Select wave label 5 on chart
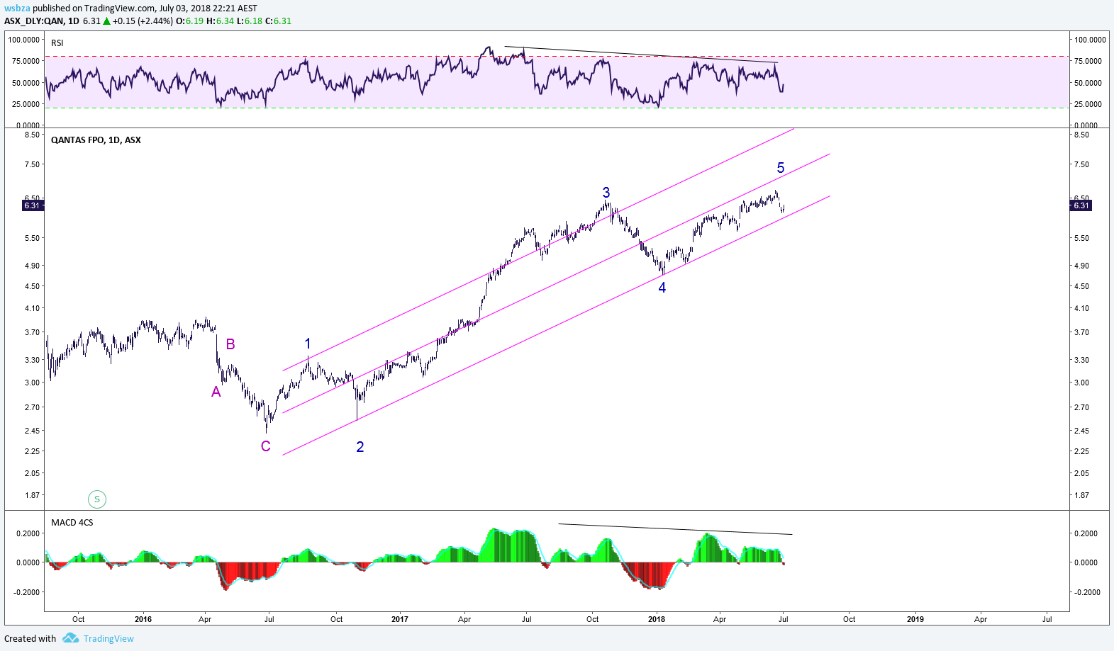Screen dimensions: 1114x651 click(x=781, y=168)
